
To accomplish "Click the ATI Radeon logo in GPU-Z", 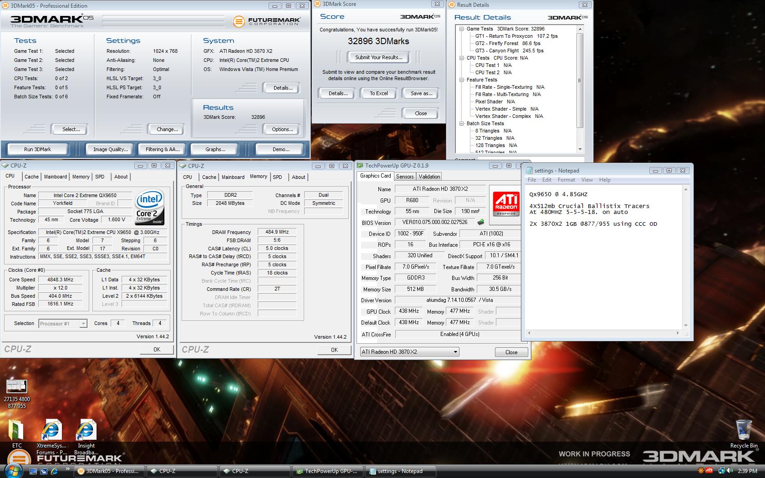I will point(506,204).
